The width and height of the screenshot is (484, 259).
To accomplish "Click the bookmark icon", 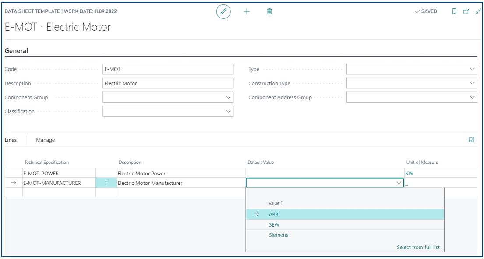I will coord(454,11).
